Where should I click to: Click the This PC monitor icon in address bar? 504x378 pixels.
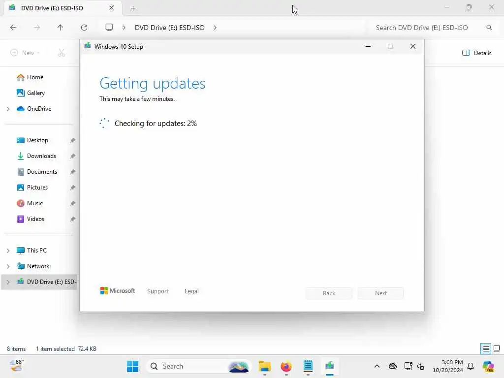[x=109, y=28]
